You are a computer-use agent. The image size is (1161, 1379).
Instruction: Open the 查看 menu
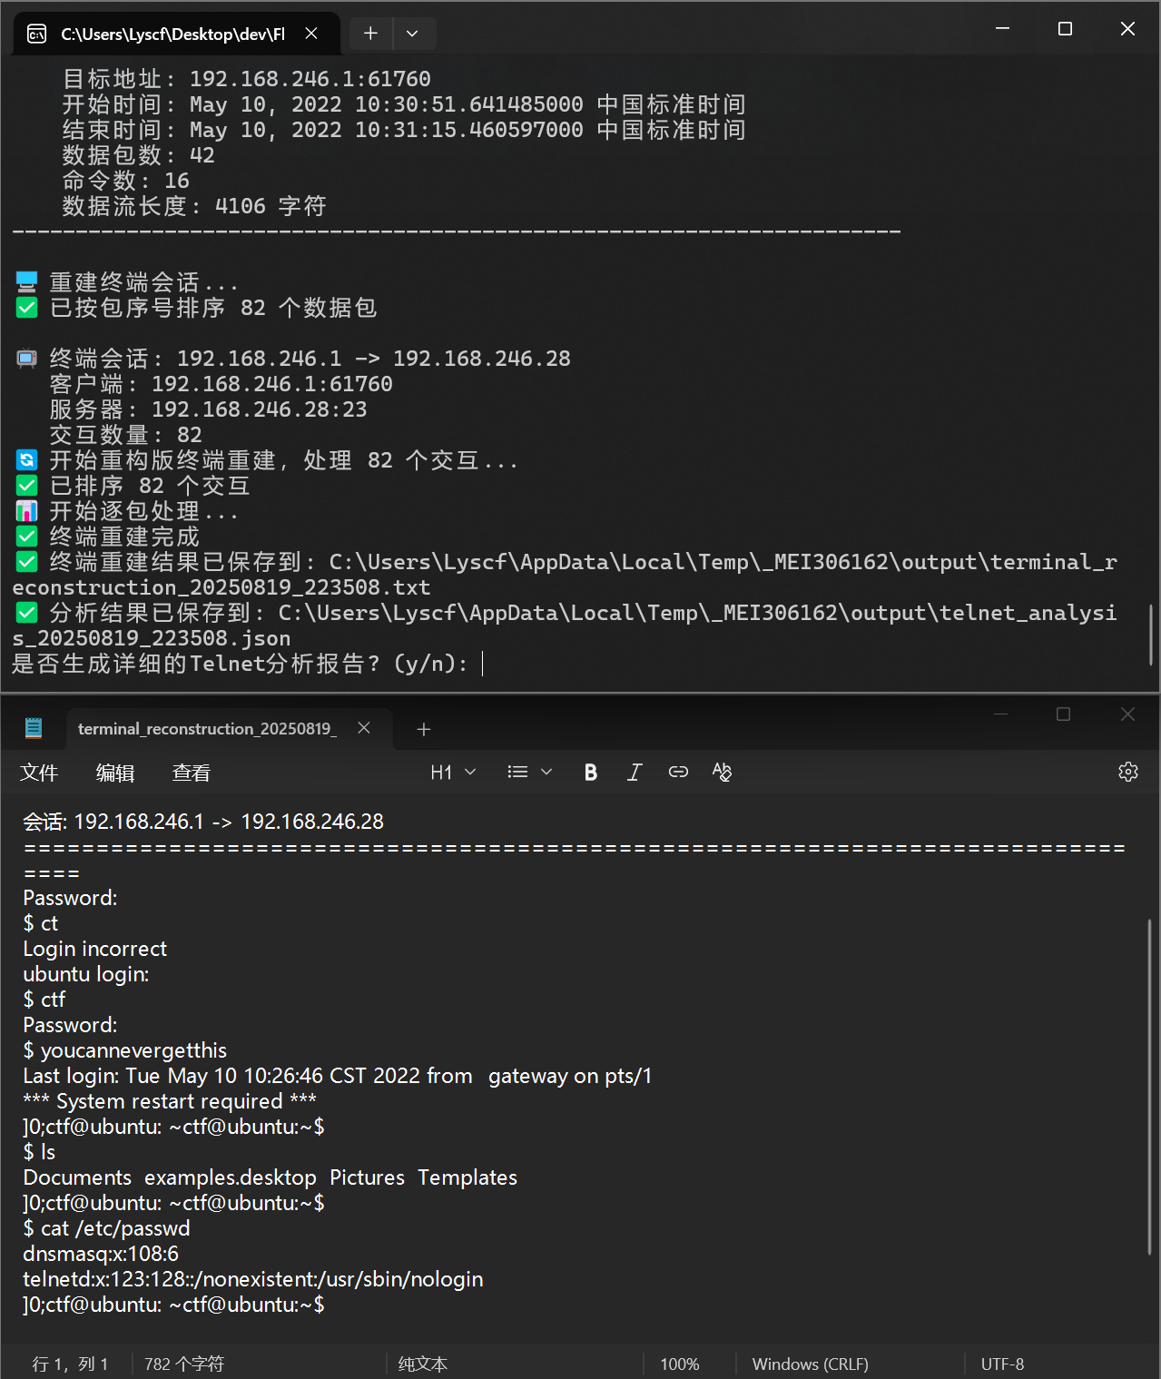coord(192,773)
